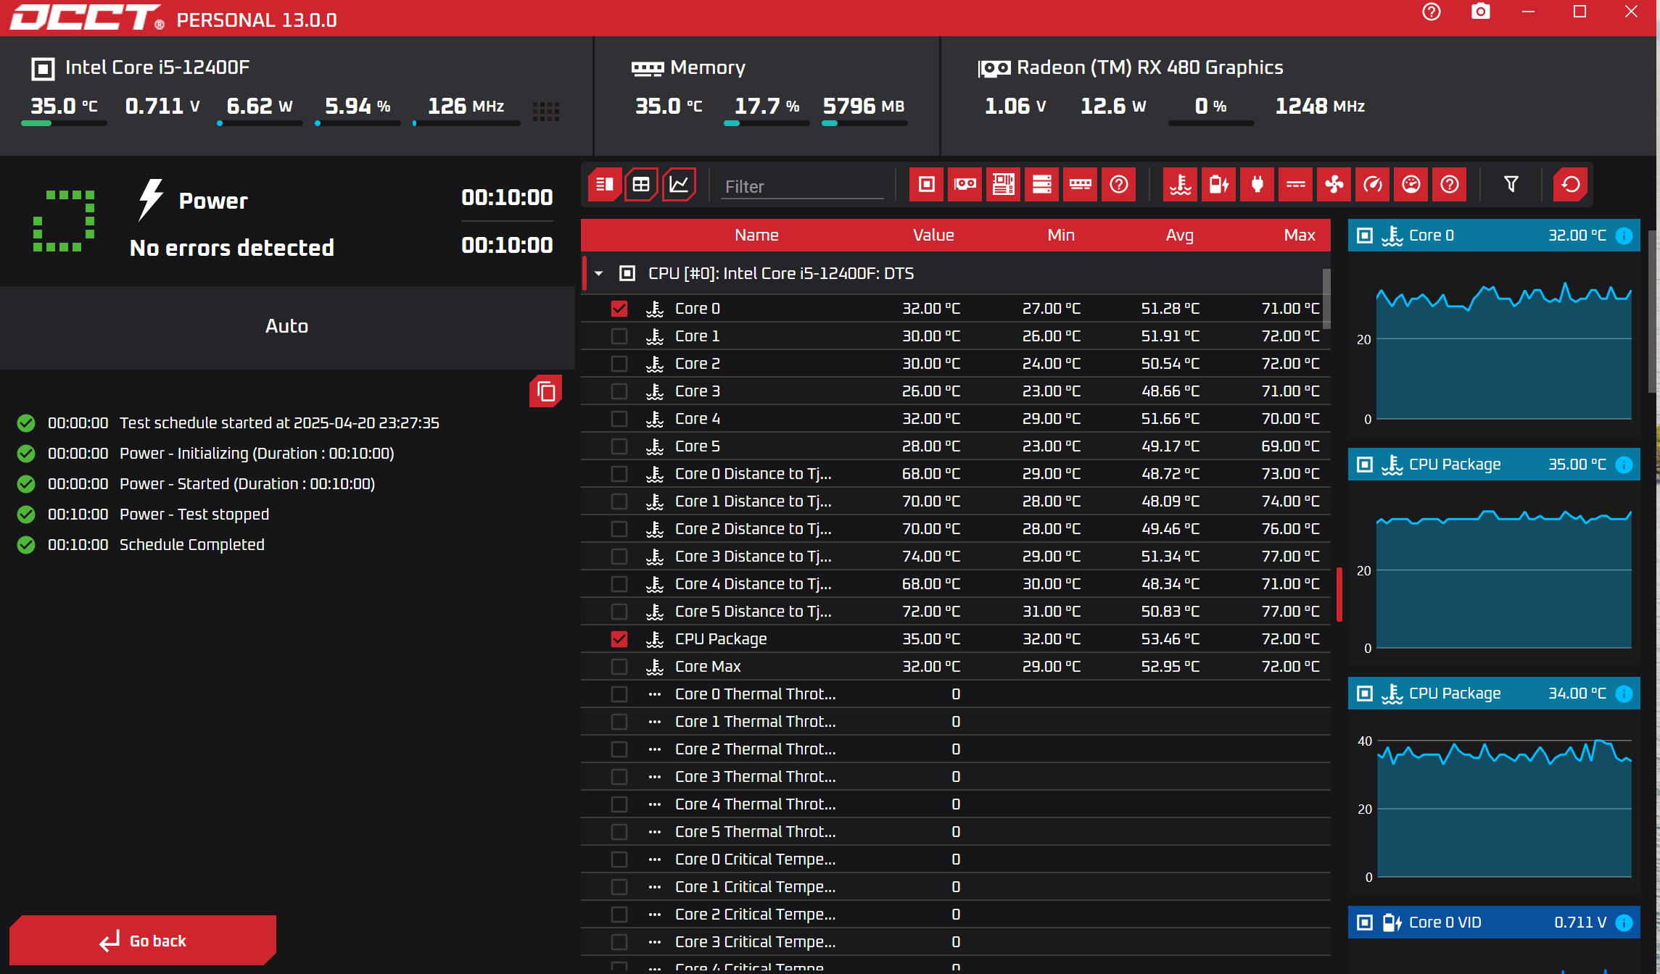Check the Core 2 checkbox
Image resolution: width=1660 pixels, height=974 pixels.
click(619, 364)
